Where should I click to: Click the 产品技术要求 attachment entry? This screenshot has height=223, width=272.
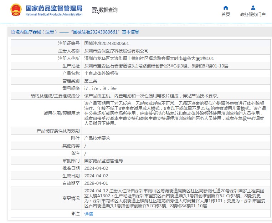point(97,138)
